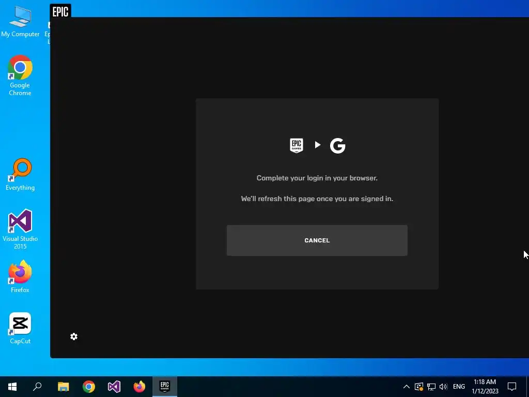The image size is (529, 397).
Task: Open Epic launcher settings gear
Action: pos(74,337)
